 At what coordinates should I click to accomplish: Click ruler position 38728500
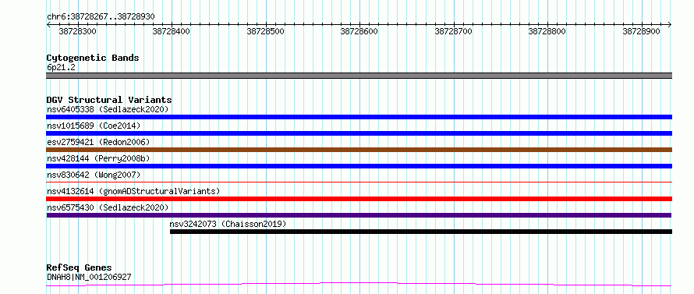click(x=266, y=31)
